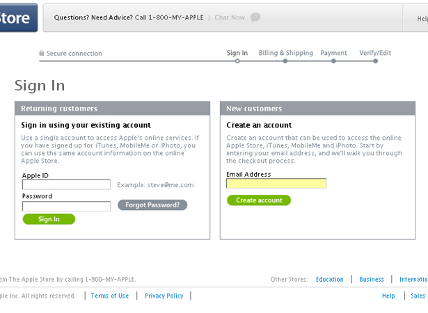Click the secure connection lock icon

coord(42,54)
